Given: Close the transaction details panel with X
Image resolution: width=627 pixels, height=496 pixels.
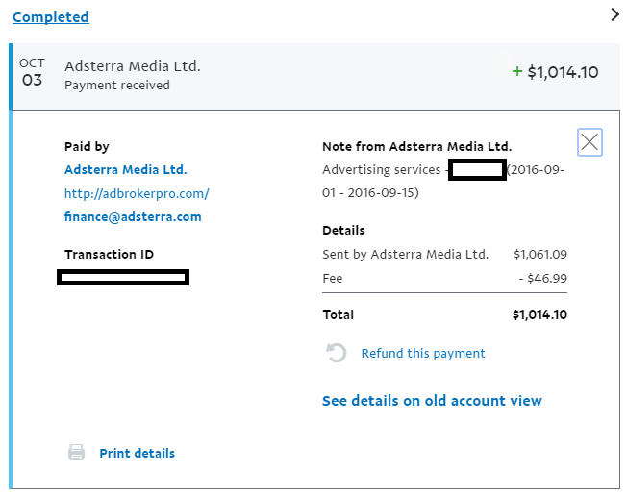Looking at the screenshot, I should point(589,143).
